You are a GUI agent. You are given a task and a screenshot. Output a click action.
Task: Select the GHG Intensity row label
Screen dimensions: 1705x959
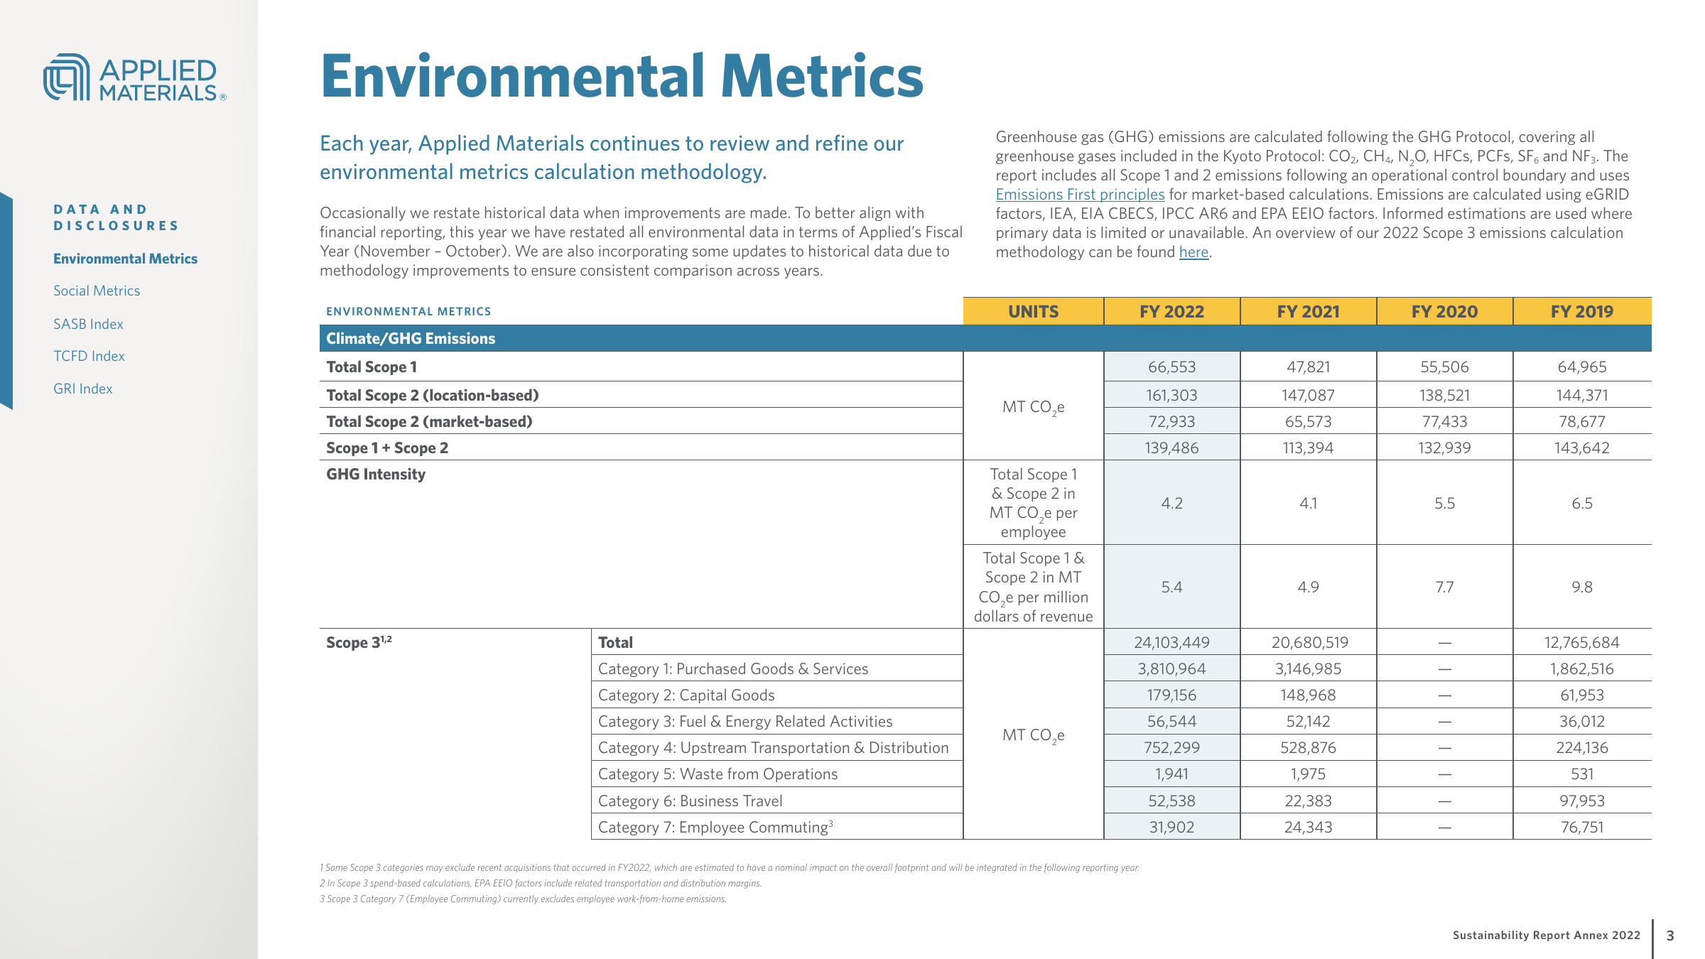(376, 475)
